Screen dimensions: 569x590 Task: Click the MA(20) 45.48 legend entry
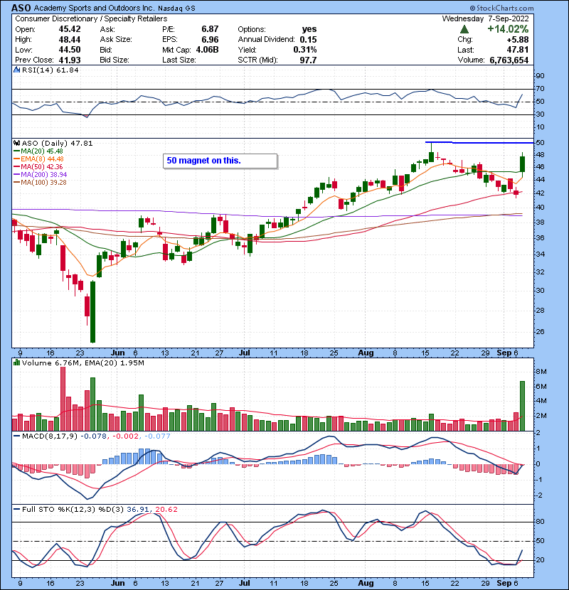click(x=38, y=151)
